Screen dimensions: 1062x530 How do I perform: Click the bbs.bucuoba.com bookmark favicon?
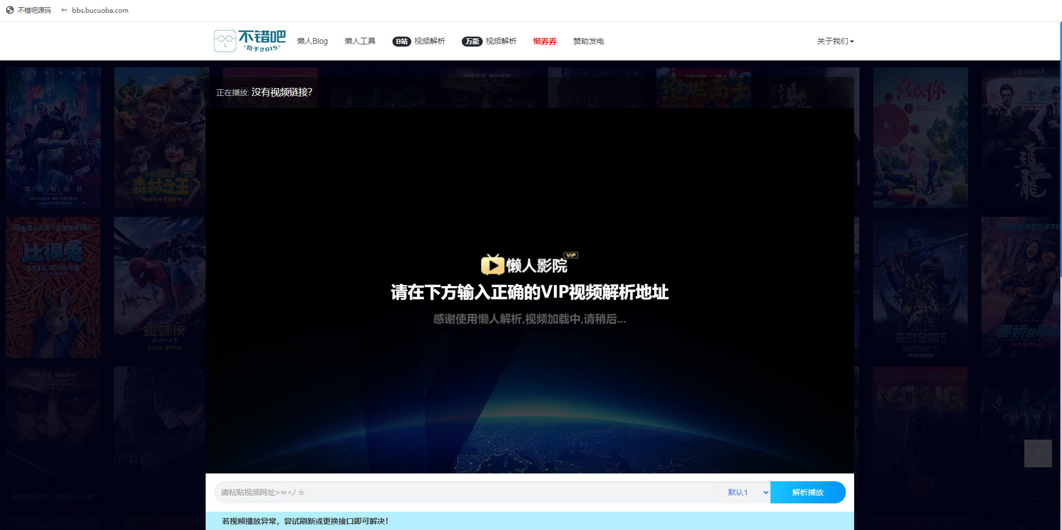pyautogui.click(x=64, y=10)
